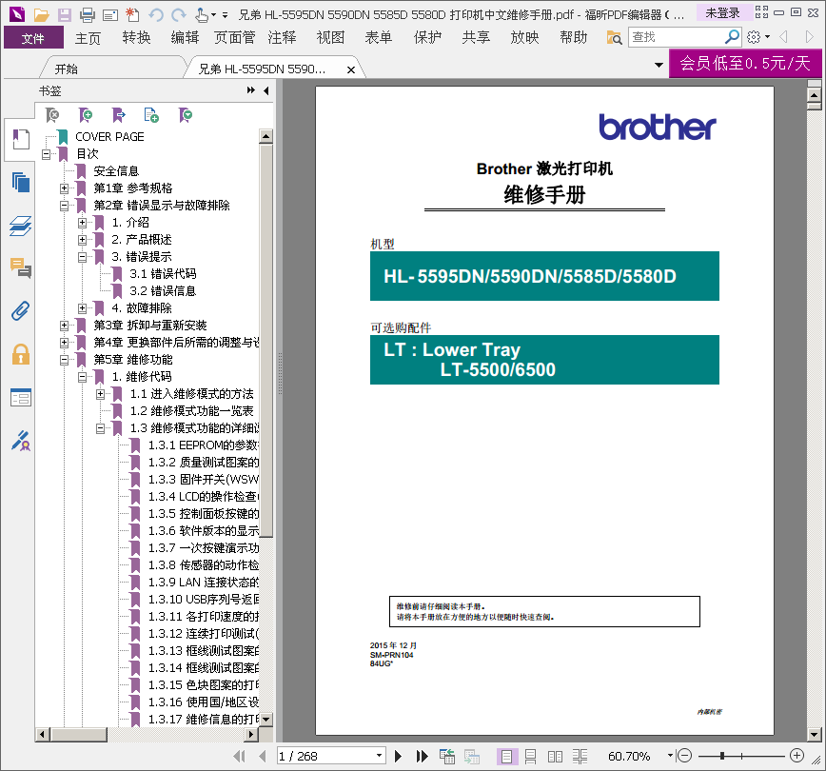Open the zoom percentage dropdown
826x771 pixels.
click(670, 756)
